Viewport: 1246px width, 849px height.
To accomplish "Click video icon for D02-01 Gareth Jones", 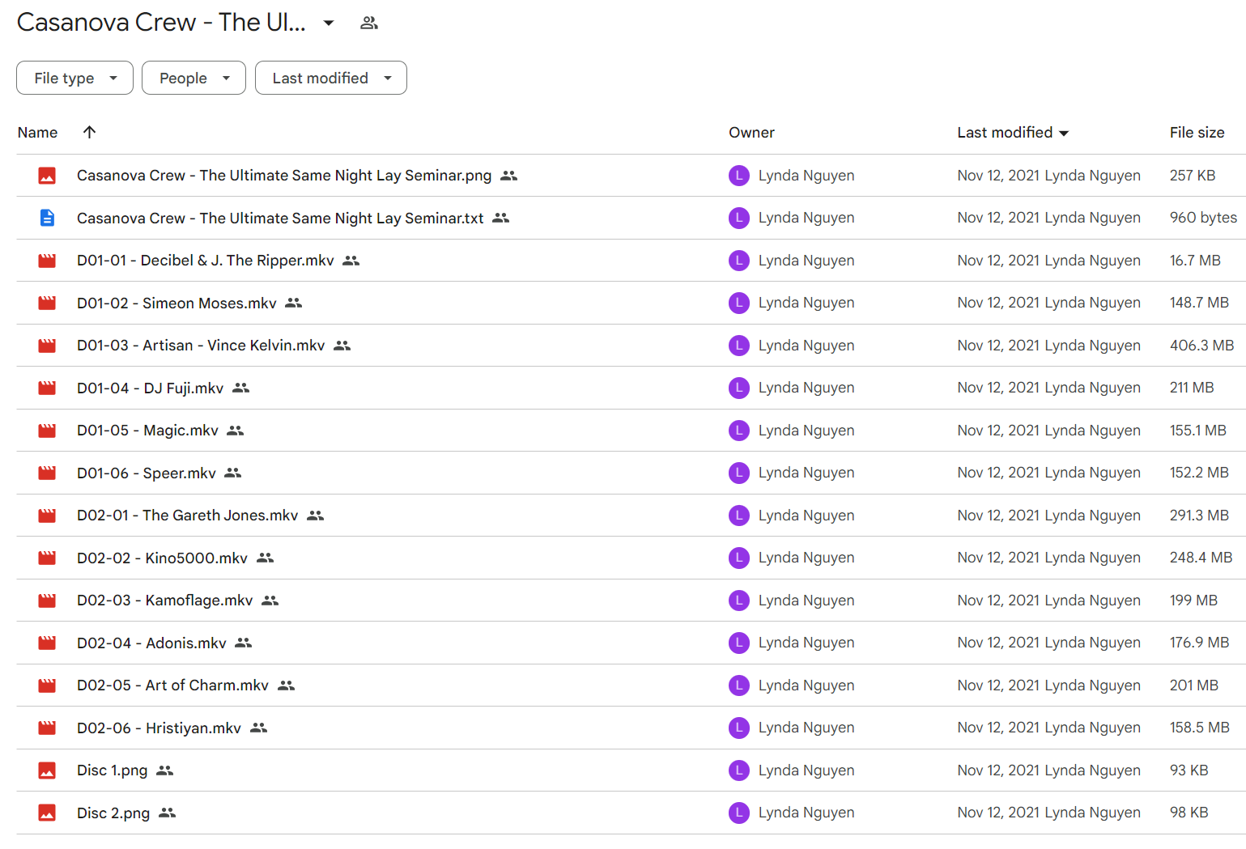I will [x=48, y=516].
